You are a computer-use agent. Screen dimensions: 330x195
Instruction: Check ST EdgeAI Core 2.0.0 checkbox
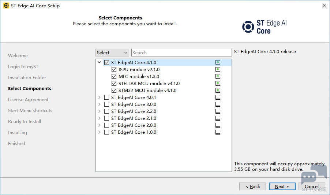[107, 125]
